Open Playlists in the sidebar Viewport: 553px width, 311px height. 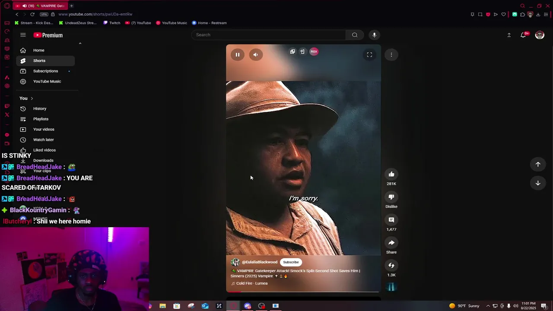tap(45, 119)
